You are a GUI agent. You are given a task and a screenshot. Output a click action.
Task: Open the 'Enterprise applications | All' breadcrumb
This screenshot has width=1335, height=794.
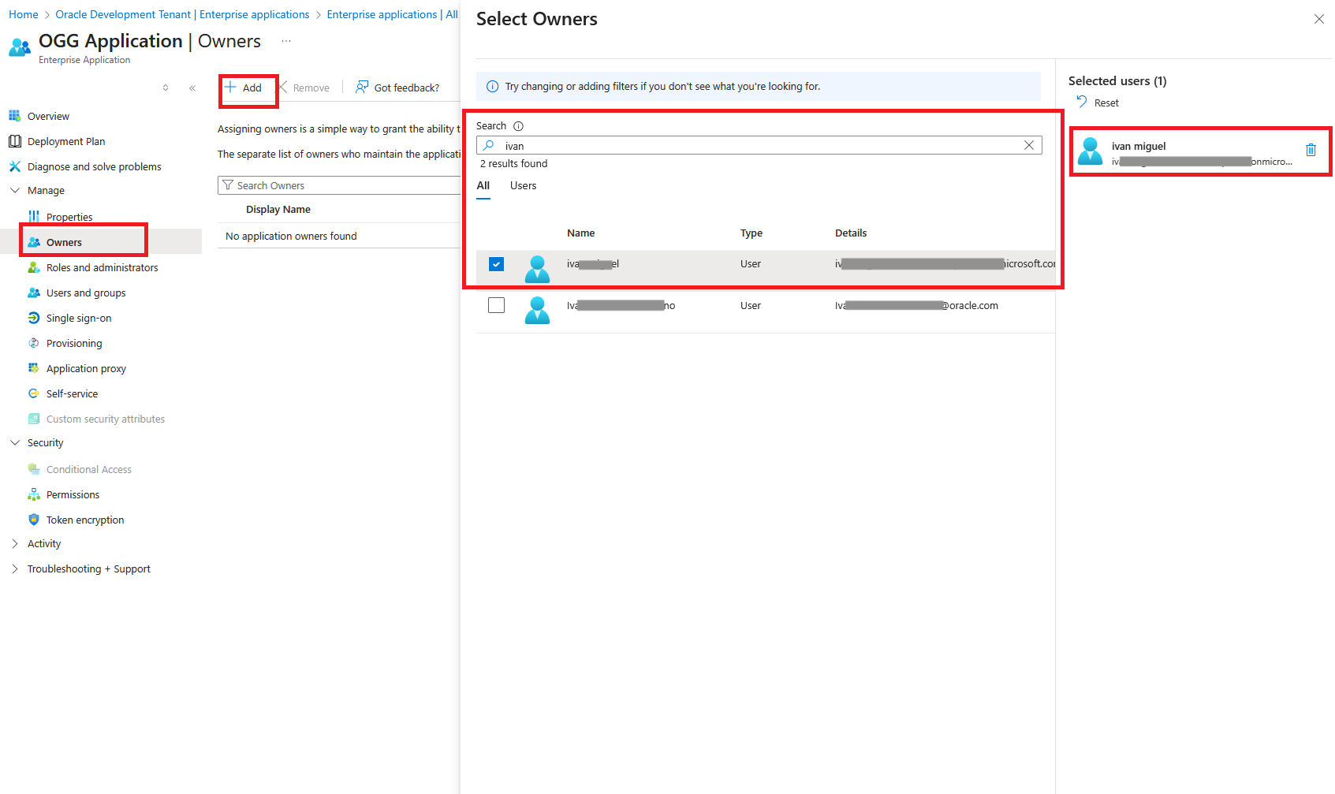coord(392,14)
